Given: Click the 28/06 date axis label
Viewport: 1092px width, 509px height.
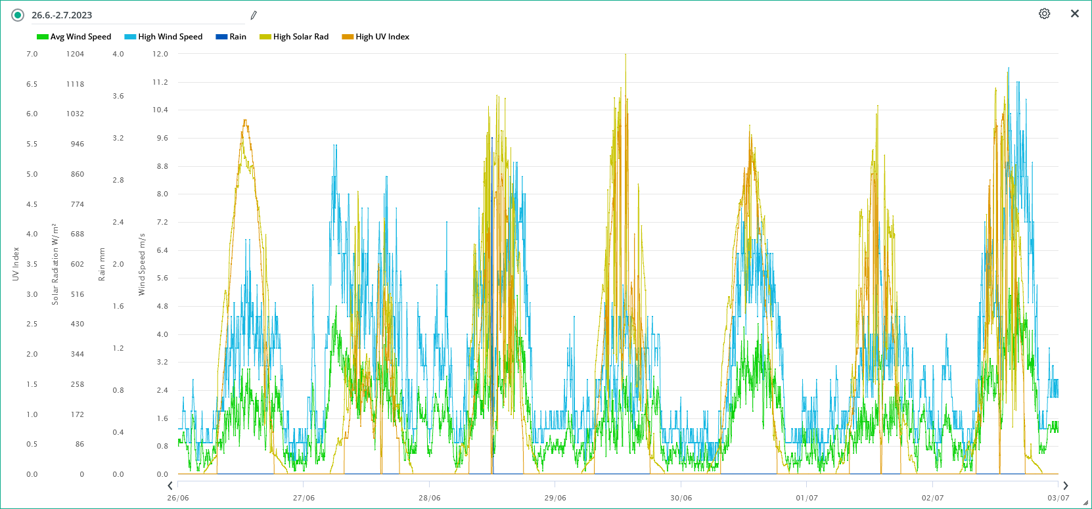Looking at the screenshot, I should [430, 498].
